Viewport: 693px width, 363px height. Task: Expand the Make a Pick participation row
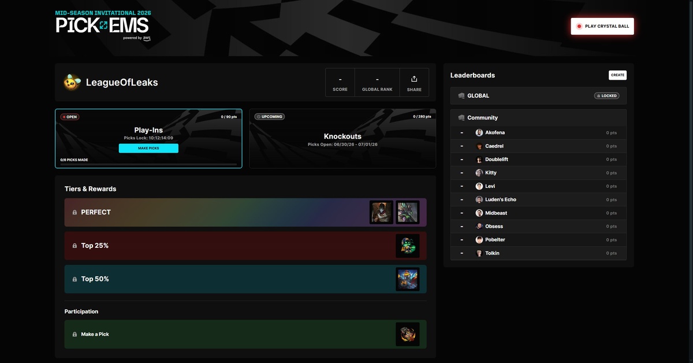245,335
